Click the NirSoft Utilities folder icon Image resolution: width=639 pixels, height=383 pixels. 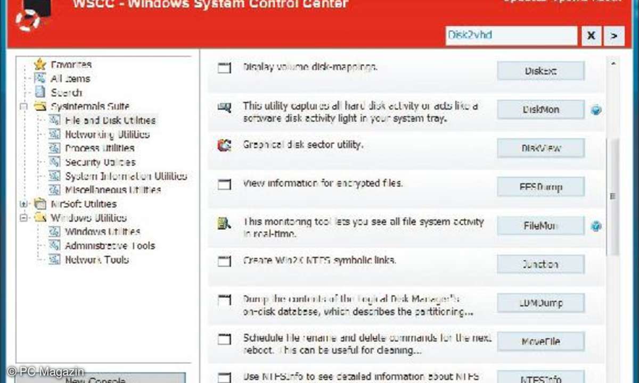[x=40, y=204]
